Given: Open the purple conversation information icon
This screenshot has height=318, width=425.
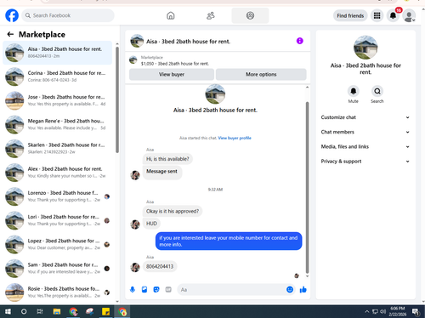Looking at the screenshot, I should (300, 41).
